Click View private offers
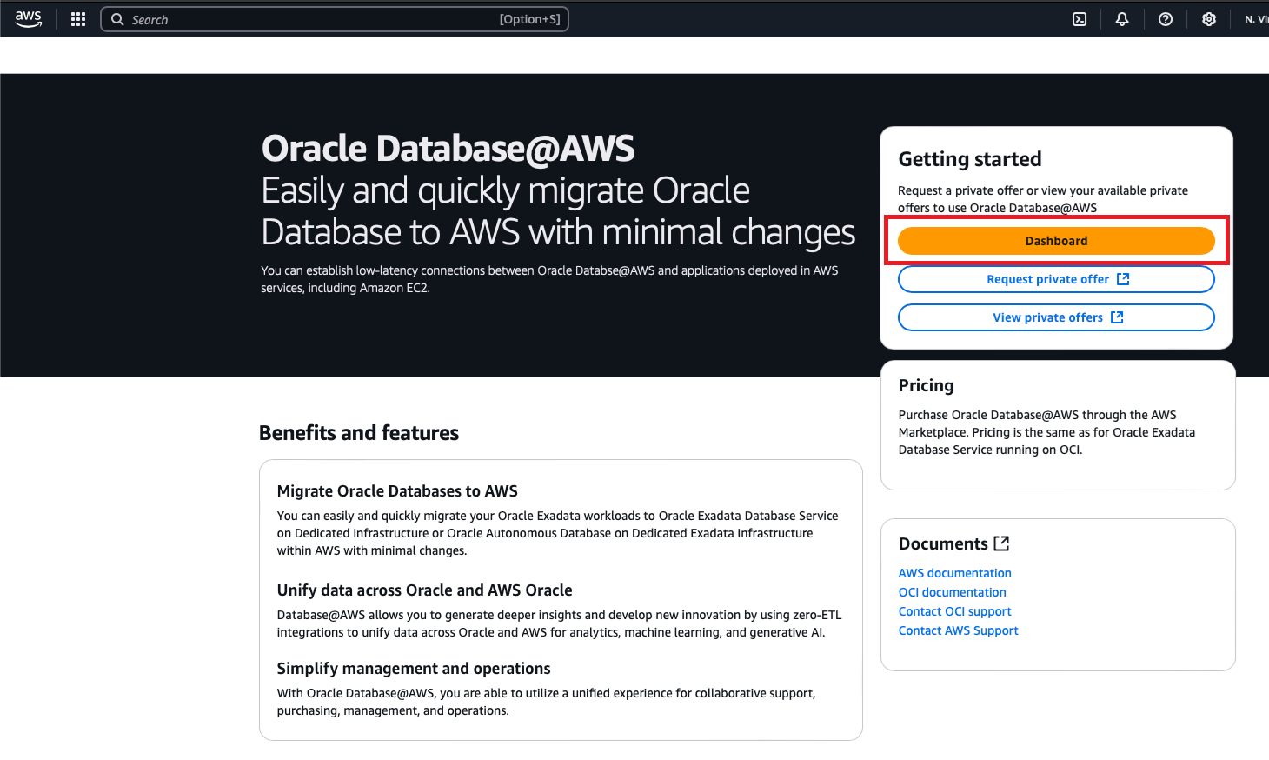This screenshot has width=1269, height=760. (x=1046, y=317)
